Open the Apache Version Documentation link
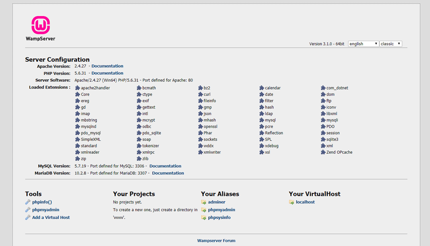Screen dimensions: 430x246 click(x=107, y=66)
